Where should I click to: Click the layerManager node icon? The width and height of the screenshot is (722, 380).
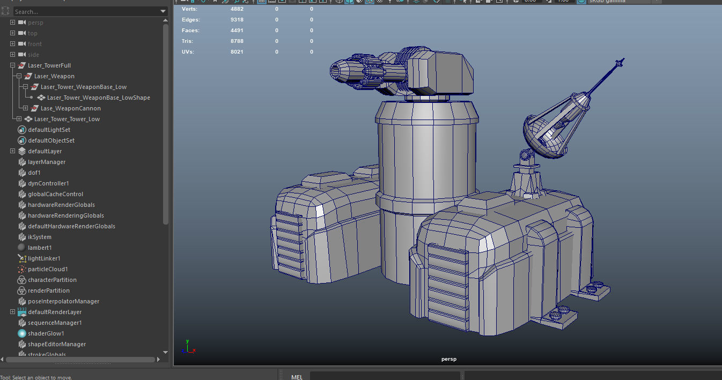(x=22, y=162)
